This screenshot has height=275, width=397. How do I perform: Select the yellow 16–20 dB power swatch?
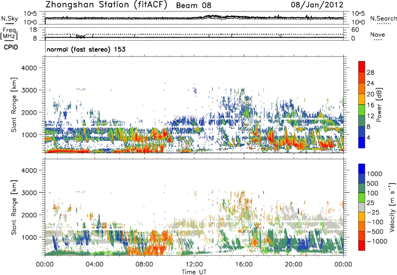(362, 99)
